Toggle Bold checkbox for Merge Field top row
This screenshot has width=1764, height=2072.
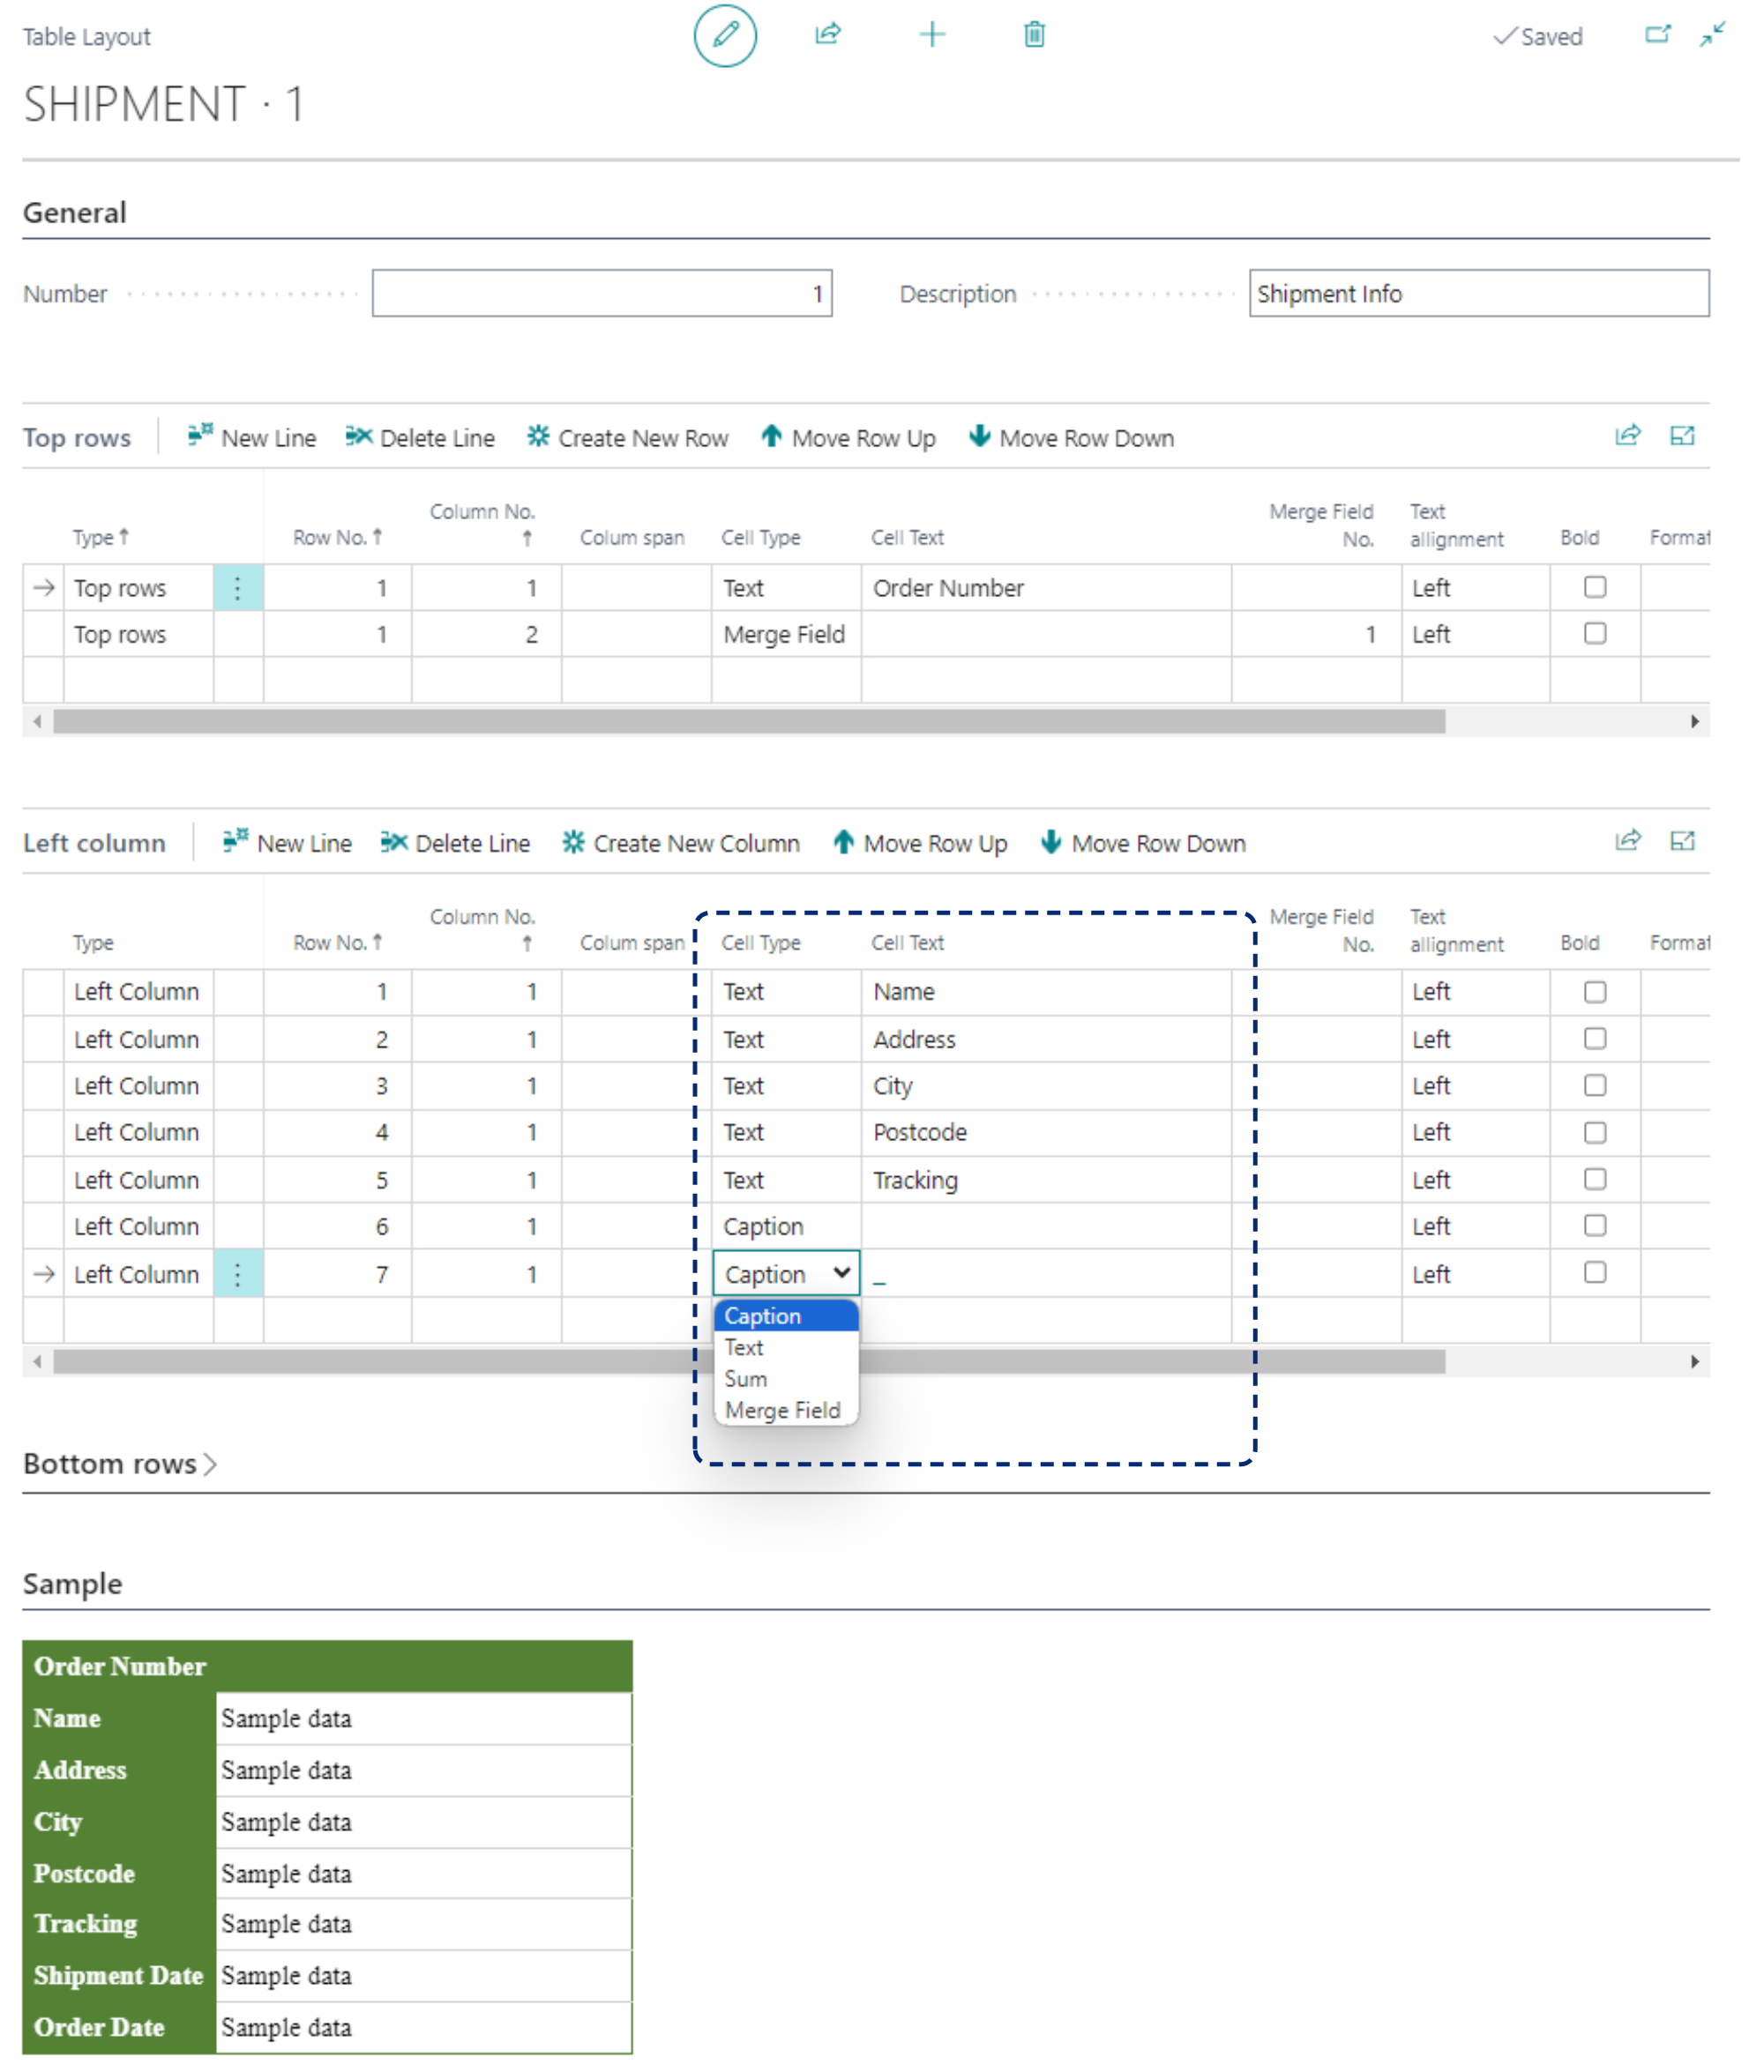(1595, 633)
